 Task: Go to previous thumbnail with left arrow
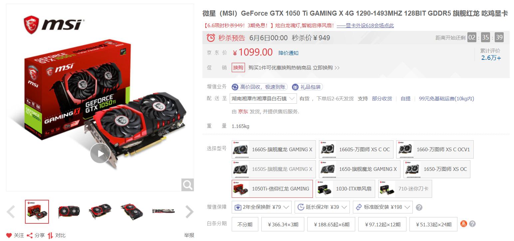tap(11, 212)
